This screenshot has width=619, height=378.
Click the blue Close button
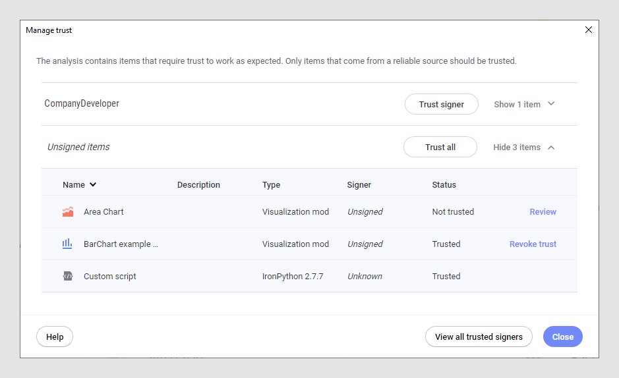562,337
